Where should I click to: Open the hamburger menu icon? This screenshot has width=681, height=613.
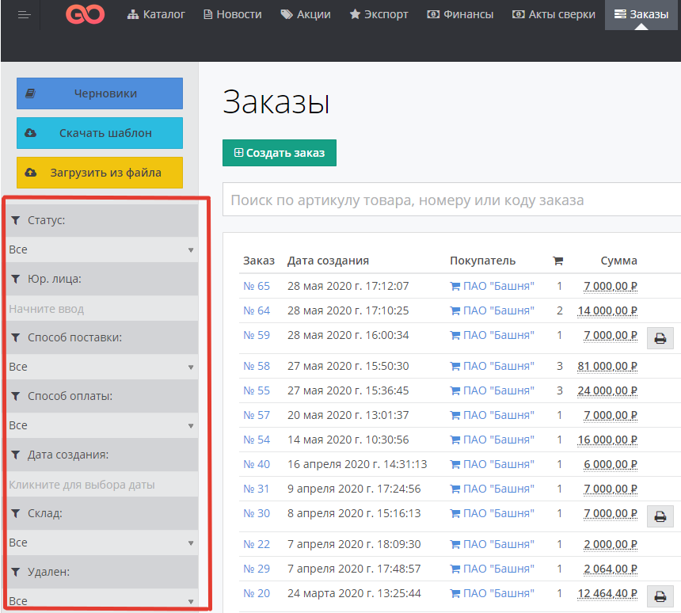point(24,14)
